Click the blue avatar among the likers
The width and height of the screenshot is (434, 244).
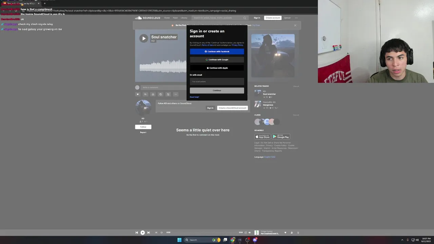coord(267,122)
